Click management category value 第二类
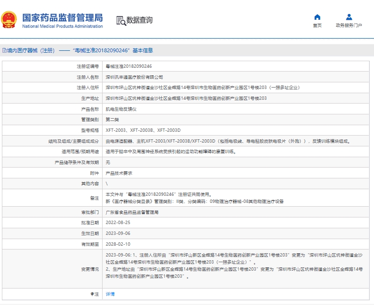 pyautogui.click(x=112, y=120)
